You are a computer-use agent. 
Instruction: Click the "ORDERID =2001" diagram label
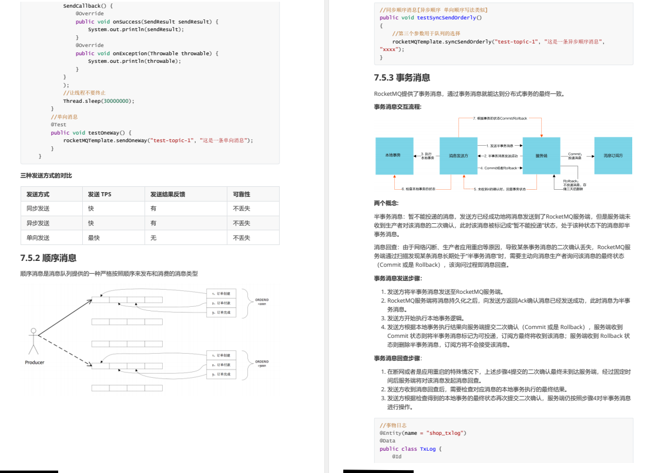point(261,301)
